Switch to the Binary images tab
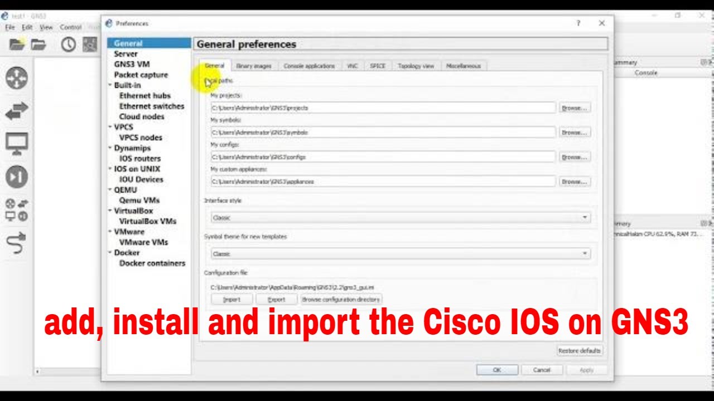 coord(254,66)
